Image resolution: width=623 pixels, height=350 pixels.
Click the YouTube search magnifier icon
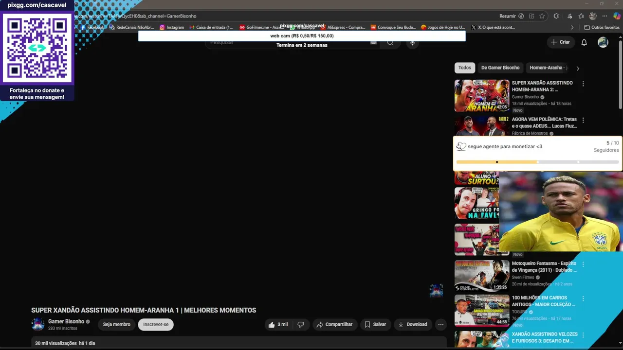(x=390, y=43)
